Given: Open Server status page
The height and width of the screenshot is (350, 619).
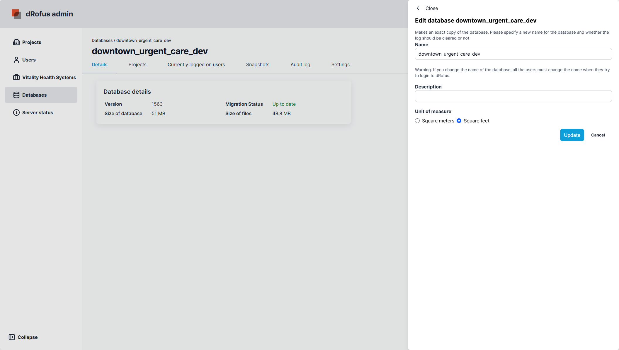Looking at the screenshot, I should click(41, 112).
